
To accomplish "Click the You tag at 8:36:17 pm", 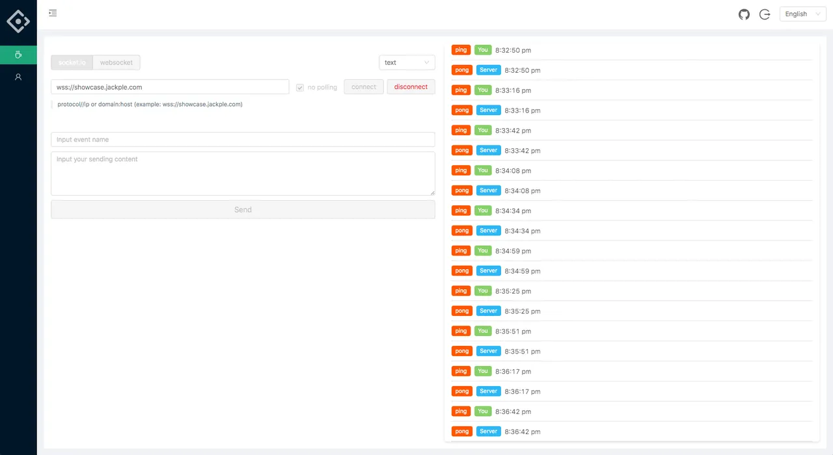I will [x=483, y=371].
